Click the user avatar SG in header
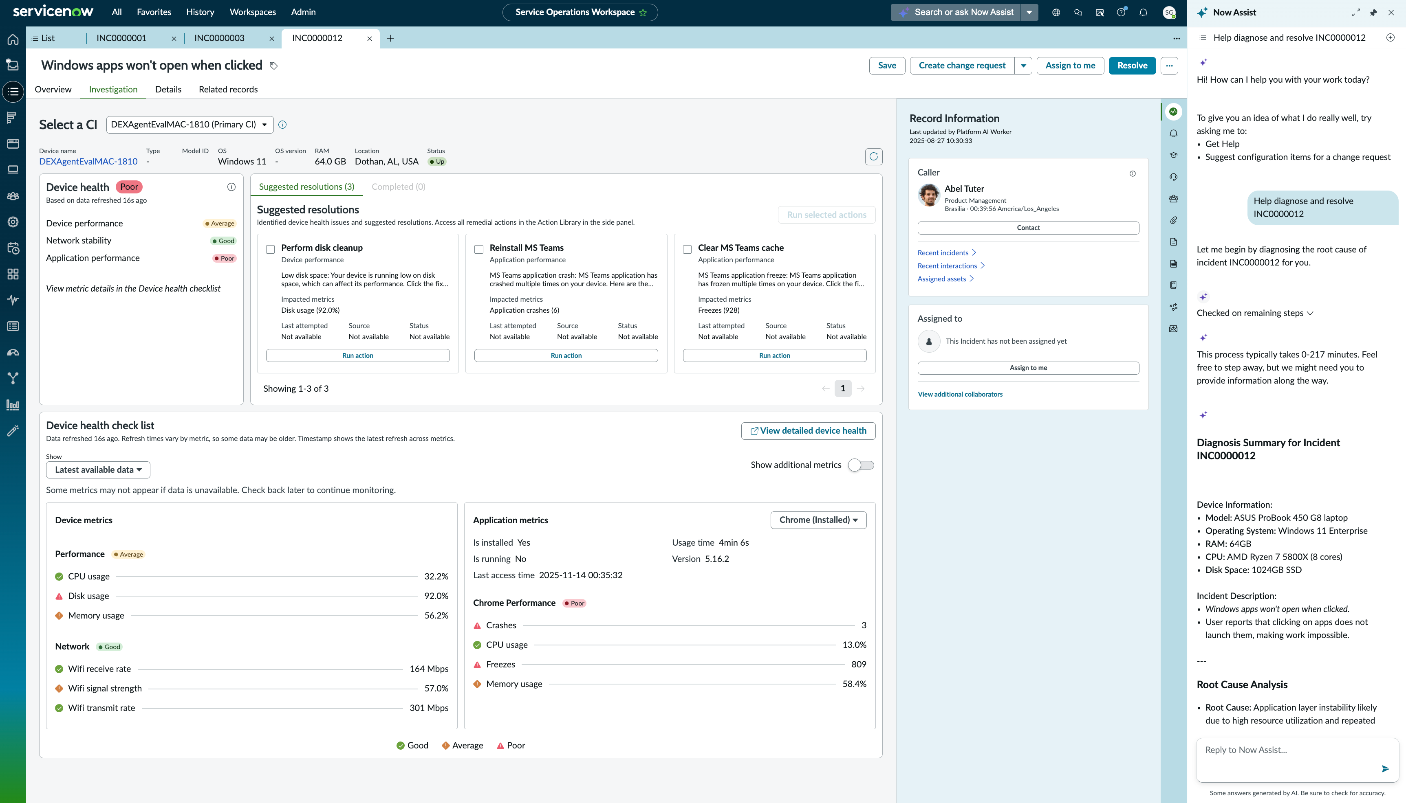1406x803 pixels. (x=1169, y=12)
